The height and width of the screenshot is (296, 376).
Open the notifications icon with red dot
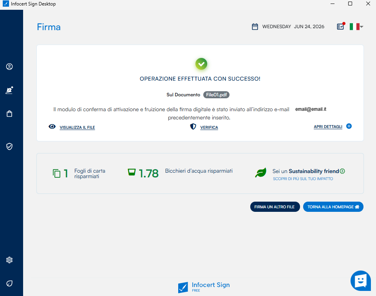click(341, 26)
